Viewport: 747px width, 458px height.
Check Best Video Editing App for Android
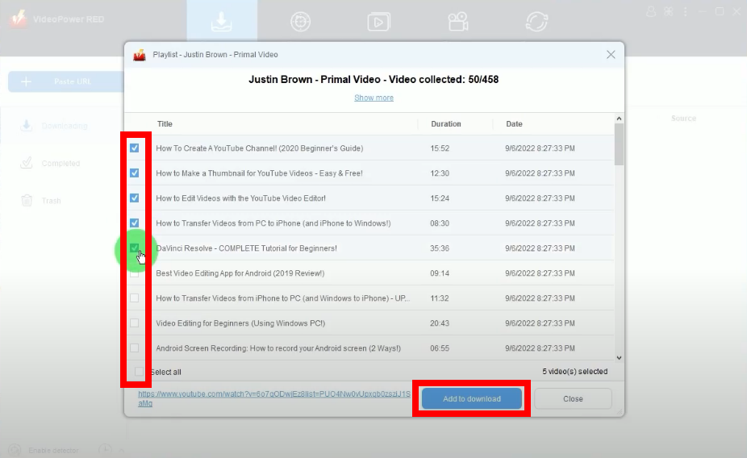(x=135, y=273)
